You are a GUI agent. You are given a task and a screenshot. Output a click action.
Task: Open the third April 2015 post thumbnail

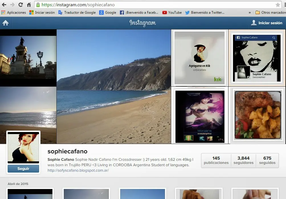[x=142, y=194]
